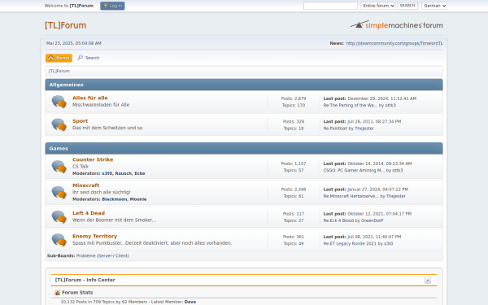This screenshot has height=305, width=488.
Task: Open moderator Ecke profile
Action: click(140, 173)
